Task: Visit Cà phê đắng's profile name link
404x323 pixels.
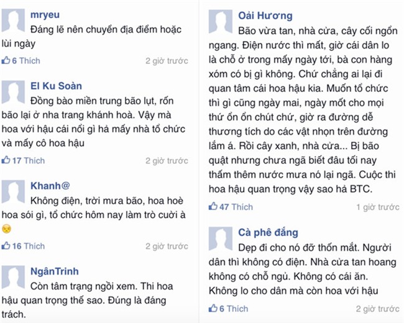Action: [x=268, y=233]
